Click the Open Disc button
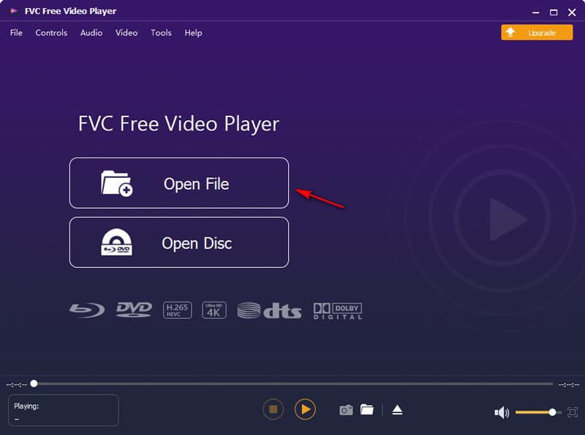The image size is (585, 435). click(179, 242)
